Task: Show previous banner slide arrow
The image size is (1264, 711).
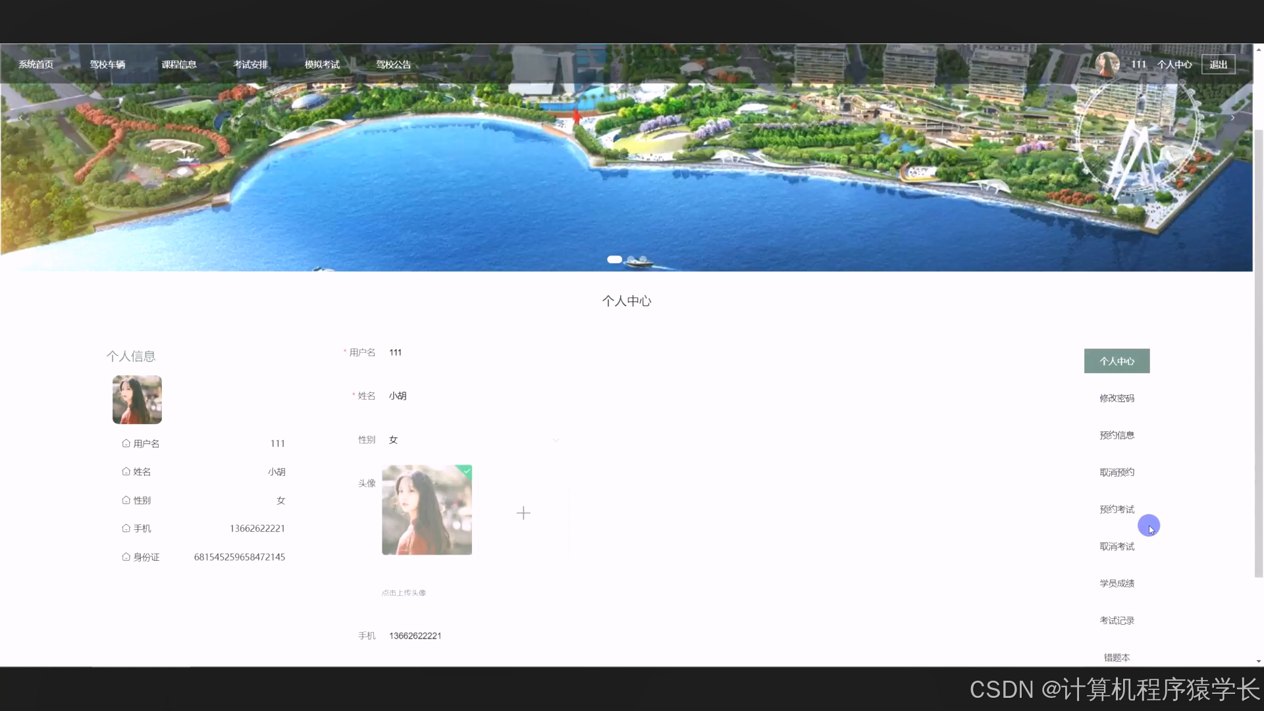Action: 20,118
